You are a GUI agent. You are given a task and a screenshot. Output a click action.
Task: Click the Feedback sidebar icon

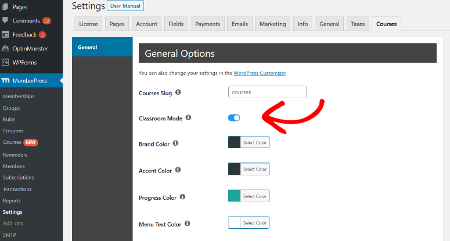pos(5,35)
